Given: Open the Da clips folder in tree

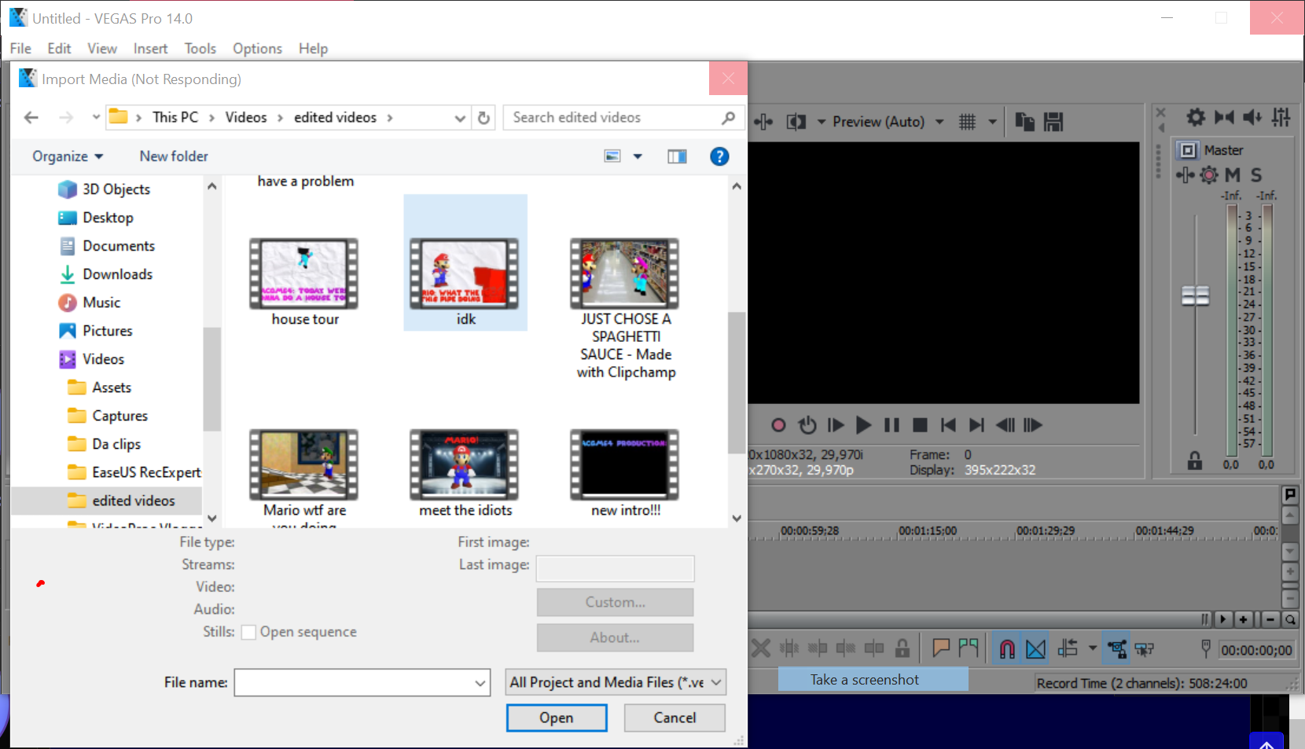Looking at the screenshot, I should tap(116, 444).
